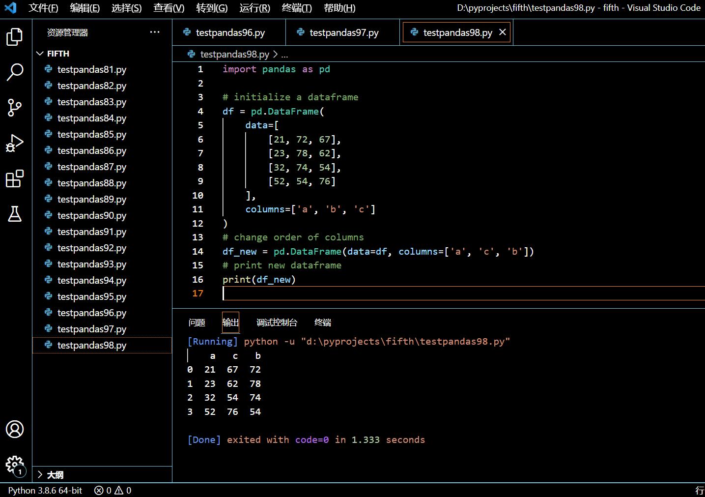Select the 输出 output panel tab
705x497 pixels.
coord(230,322)
